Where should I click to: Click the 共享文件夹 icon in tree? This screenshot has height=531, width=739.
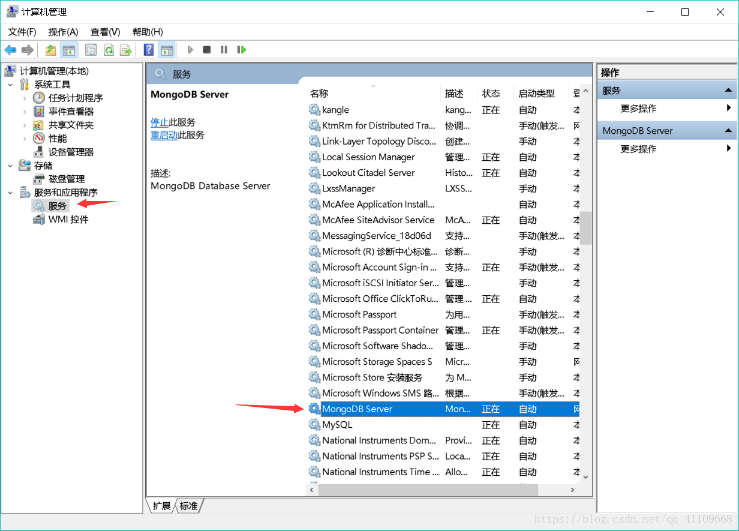[x=39, y=125]
